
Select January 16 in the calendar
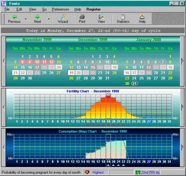(127, 72)
